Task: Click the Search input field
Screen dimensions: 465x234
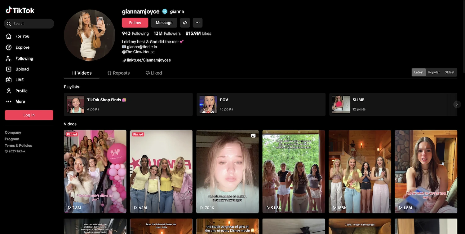Action: [31, 24]
